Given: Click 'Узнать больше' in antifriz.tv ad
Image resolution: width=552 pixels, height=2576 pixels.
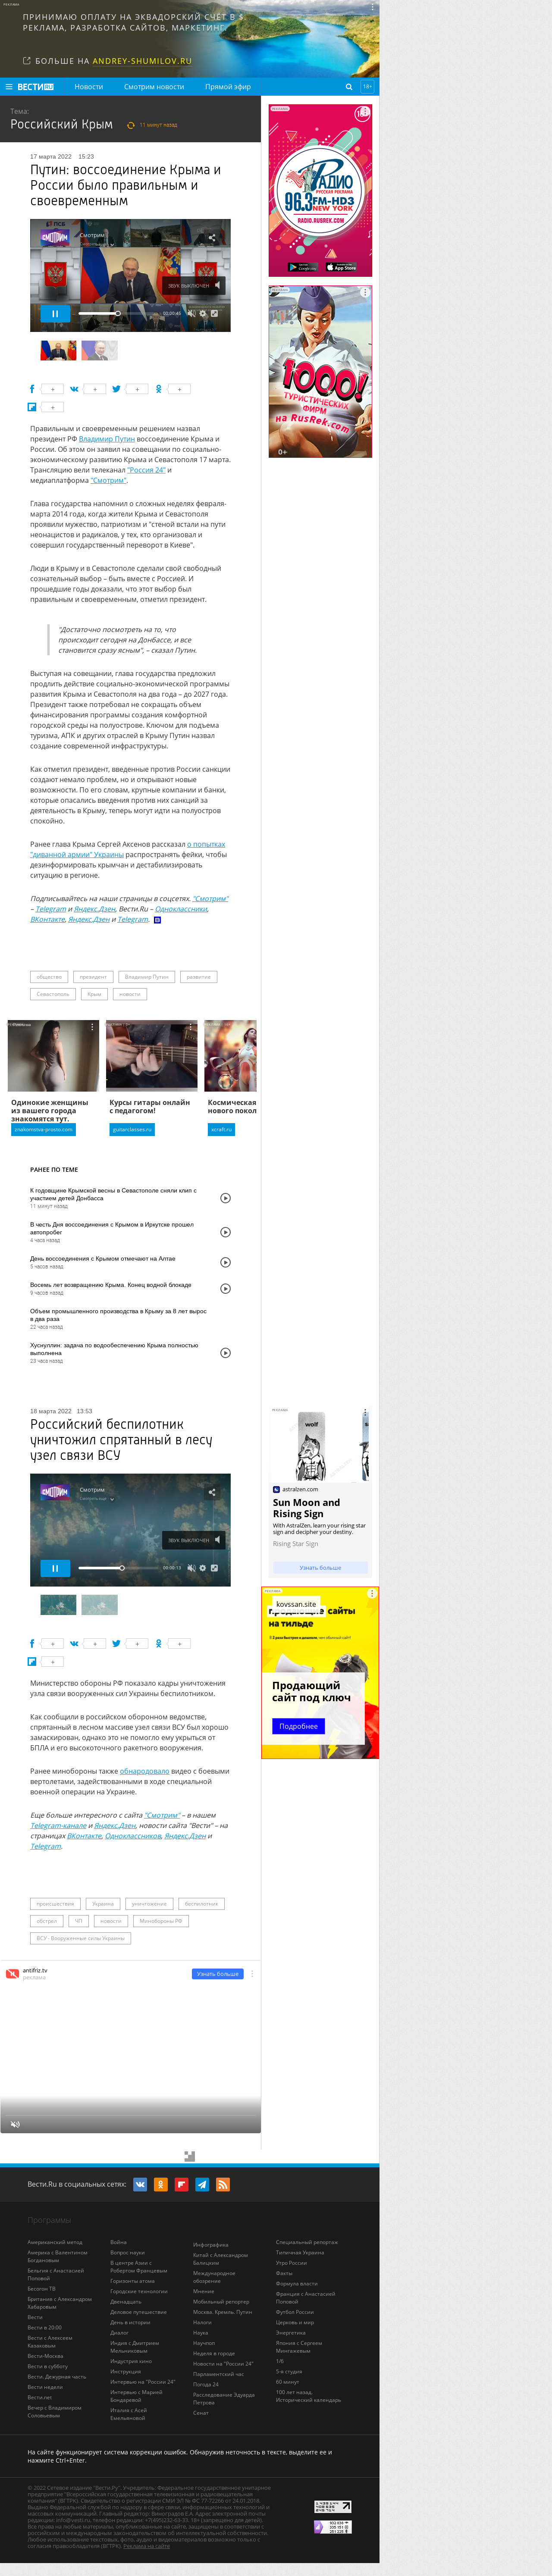Looking at the screenshot, I should [218, 1974].
